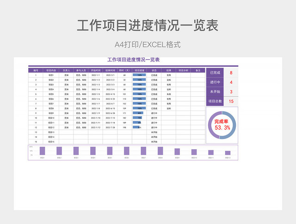The height and width of the screenshot is (224, 296).
Task: Select the 项目13 cell in row 13
Action: click(x=51, y=132)
